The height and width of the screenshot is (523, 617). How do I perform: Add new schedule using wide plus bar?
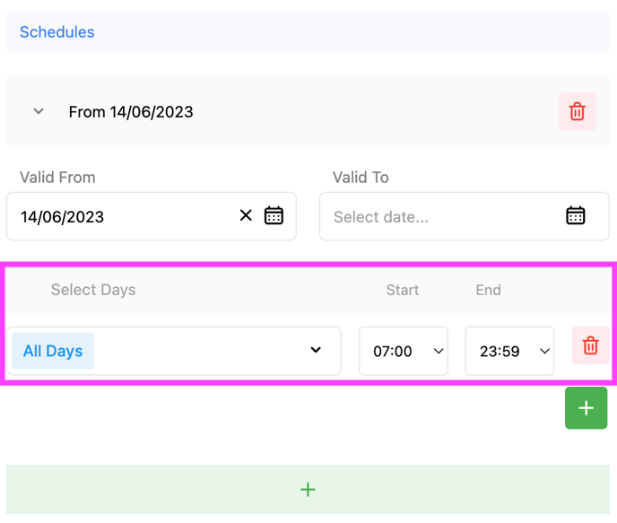(308, 489)
